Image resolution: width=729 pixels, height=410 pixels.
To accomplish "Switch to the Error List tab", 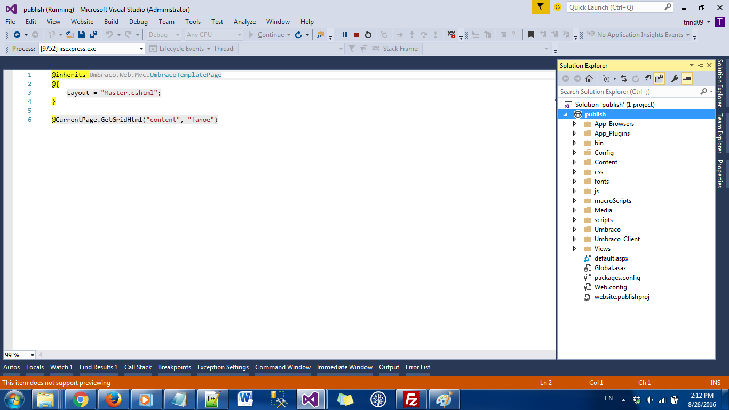I will [x=418, y=367].
